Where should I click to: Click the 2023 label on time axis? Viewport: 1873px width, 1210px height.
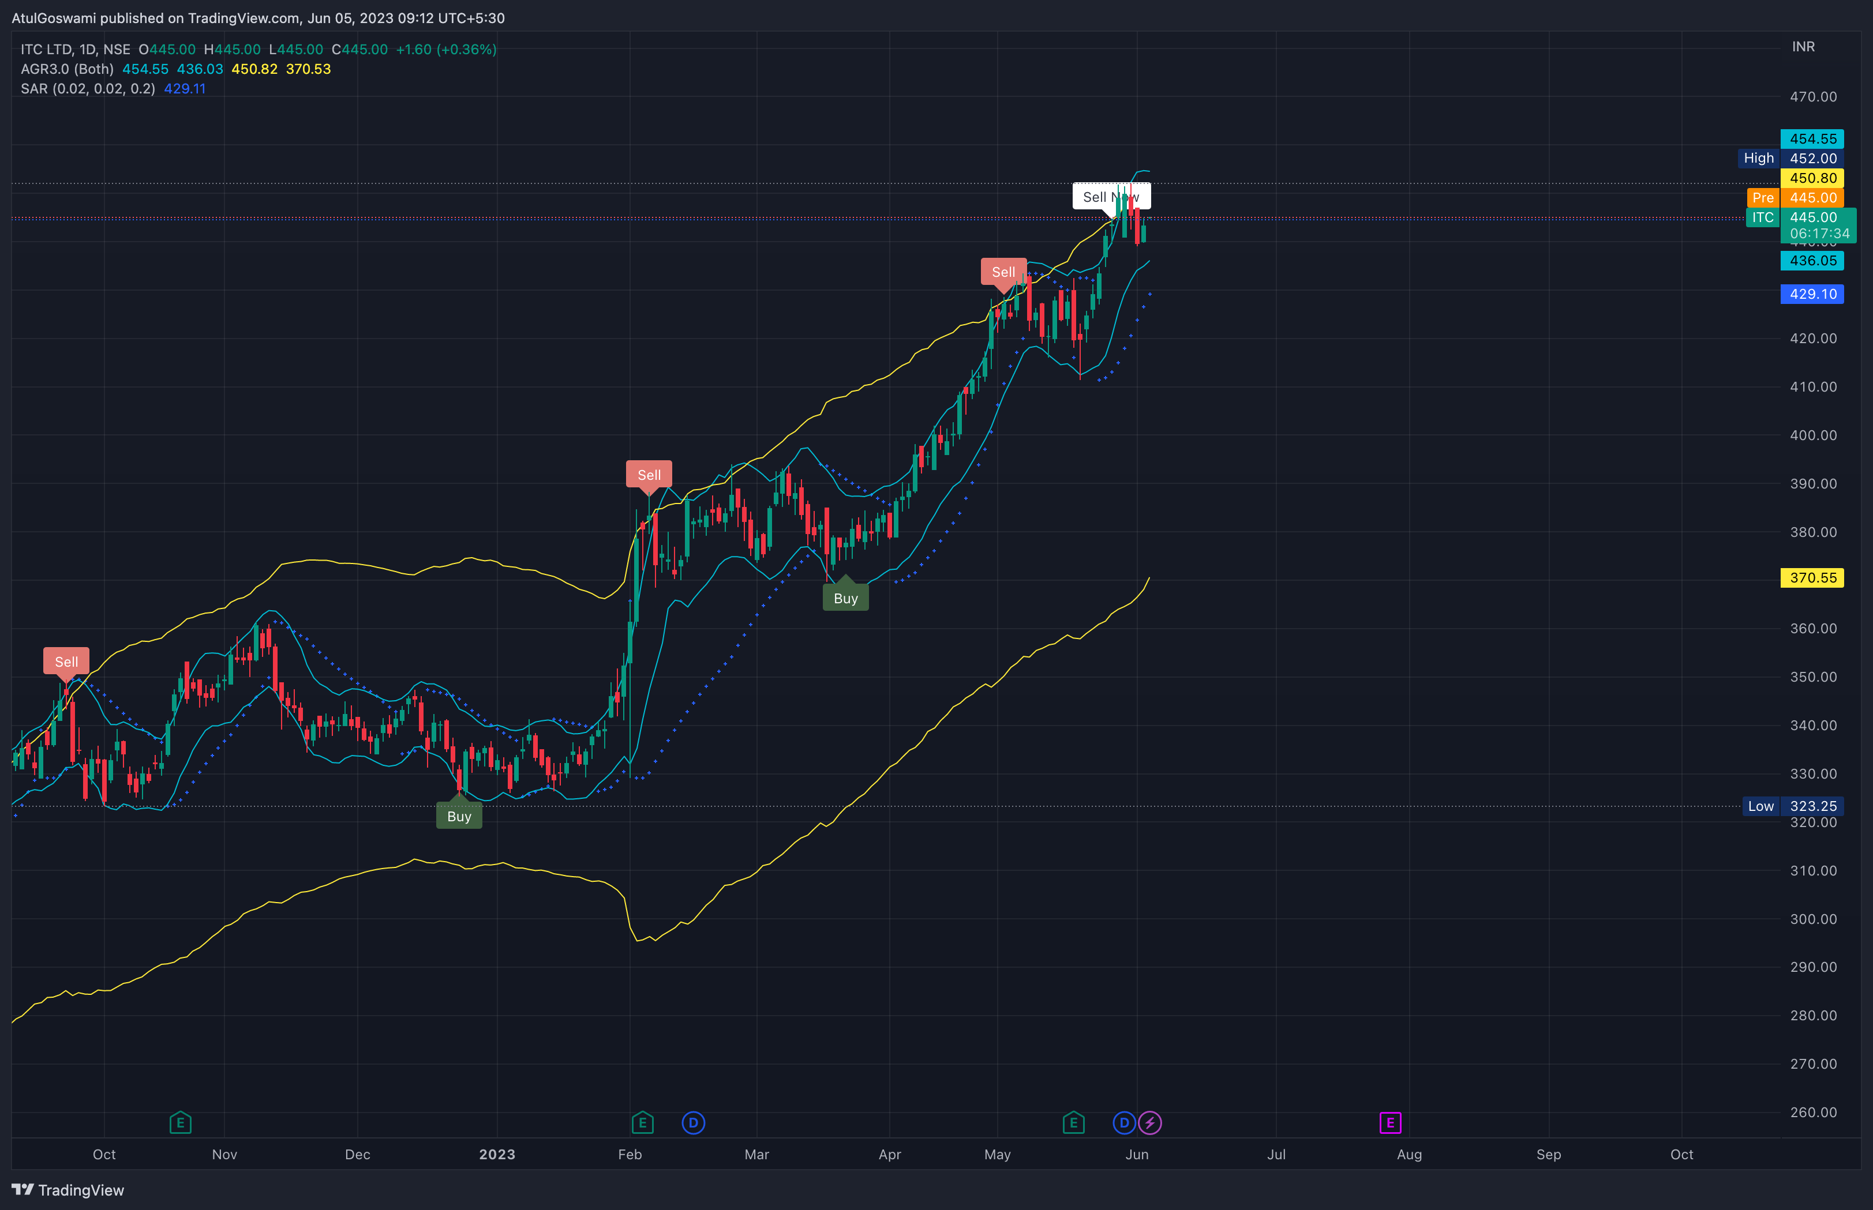[497, 1154]
